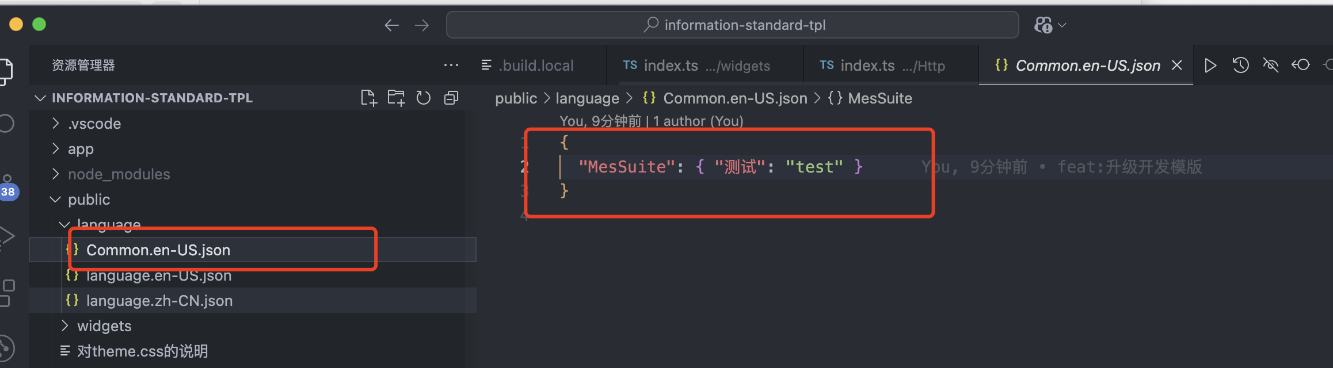Open the explorer more actions ellipsis
This screenshot has height=368, width=1333.
(x=451, y=66)
